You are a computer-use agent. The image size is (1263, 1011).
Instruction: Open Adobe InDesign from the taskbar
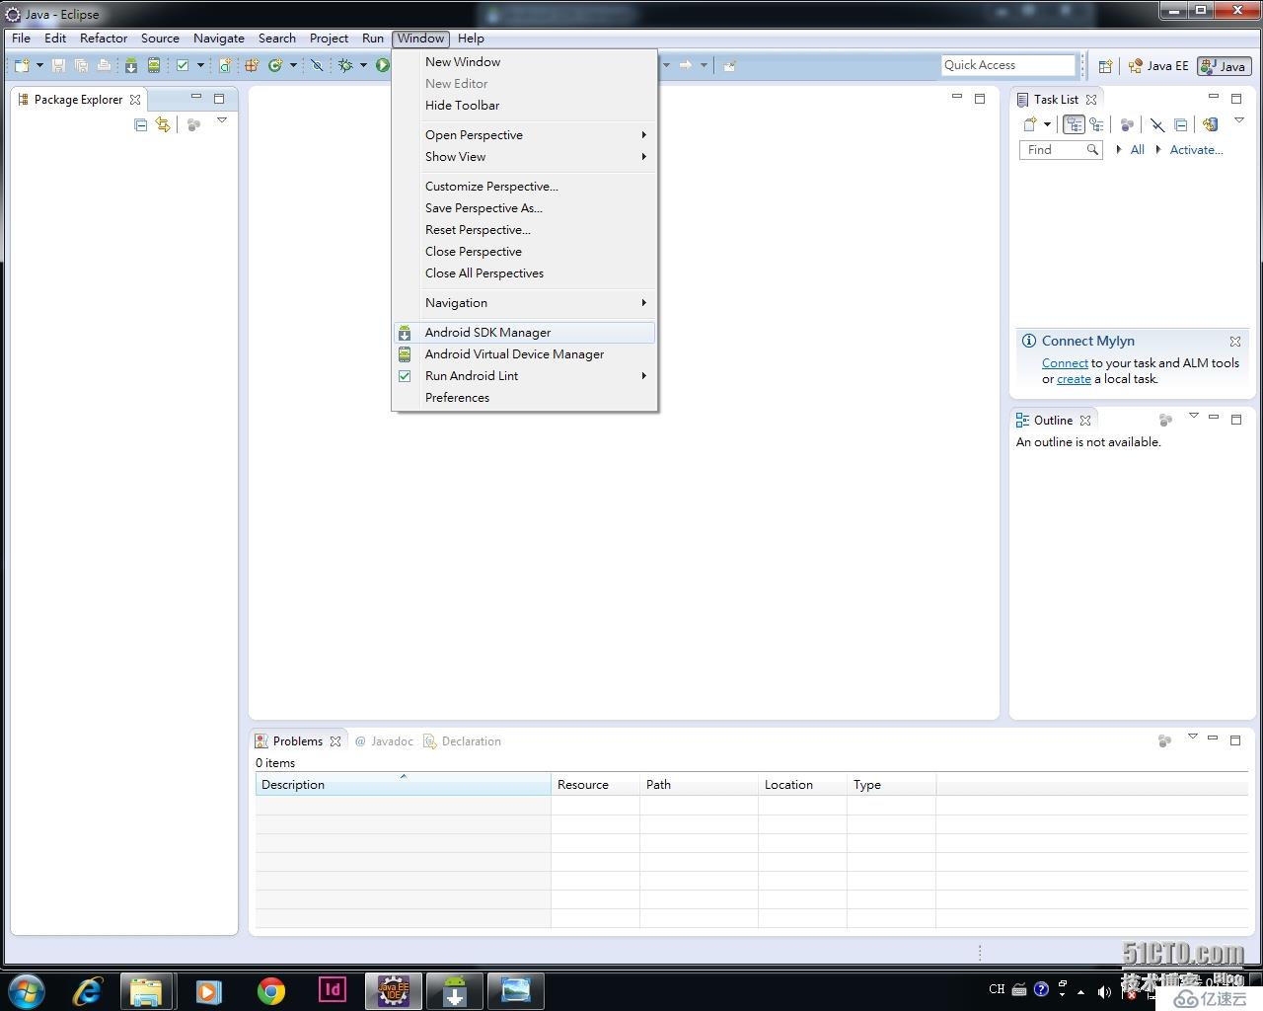tap(333, 989)
